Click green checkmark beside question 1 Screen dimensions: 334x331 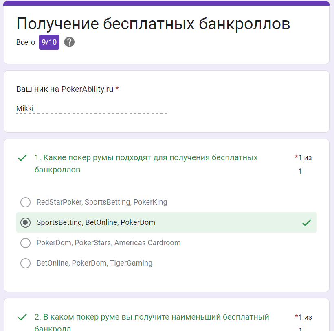pyautogui.click(x=22, y=158)
